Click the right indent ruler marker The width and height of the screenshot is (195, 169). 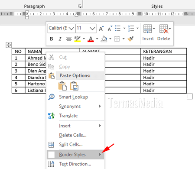(77, 15)
